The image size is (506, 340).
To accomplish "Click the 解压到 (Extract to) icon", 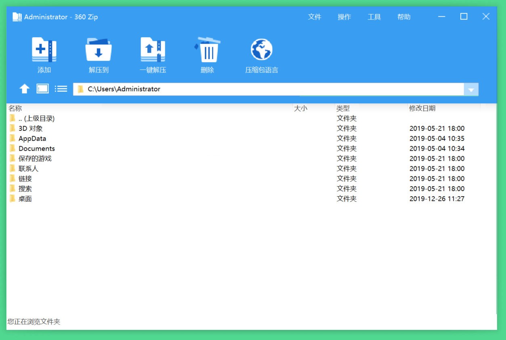I will (99, 49).
